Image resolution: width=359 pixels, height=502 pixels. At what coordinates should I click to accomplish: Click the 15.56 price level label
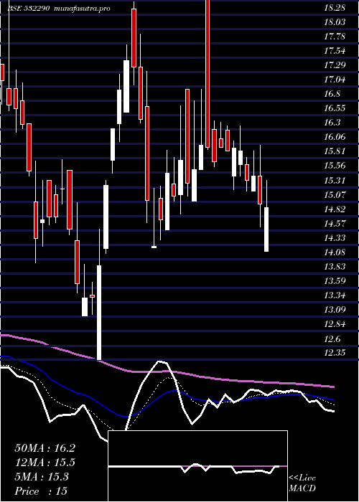click(335, 166)
